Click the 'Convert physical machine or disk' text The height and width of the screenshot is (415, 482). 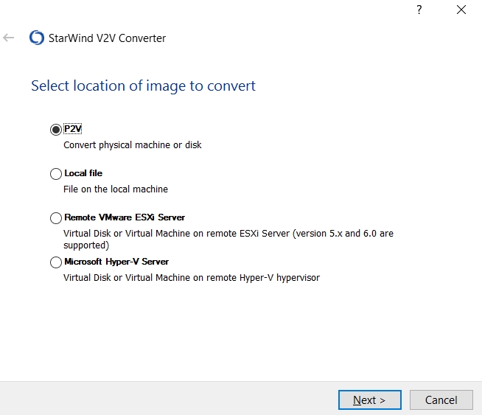[133, 145]
